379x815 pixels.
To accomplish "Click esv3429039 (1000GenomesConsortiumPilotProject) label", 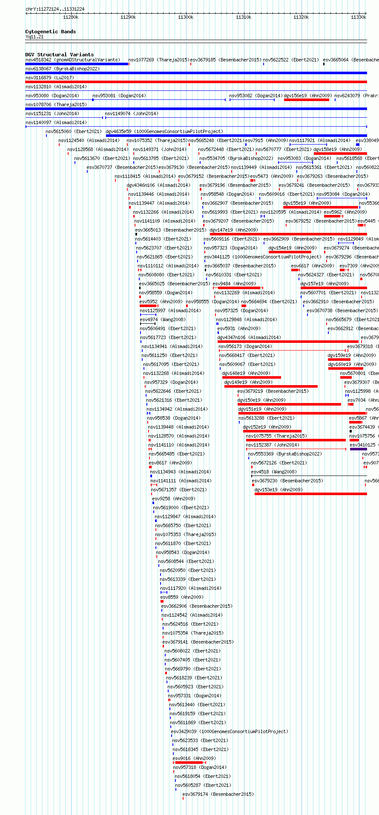I will [x=230, y=731].
